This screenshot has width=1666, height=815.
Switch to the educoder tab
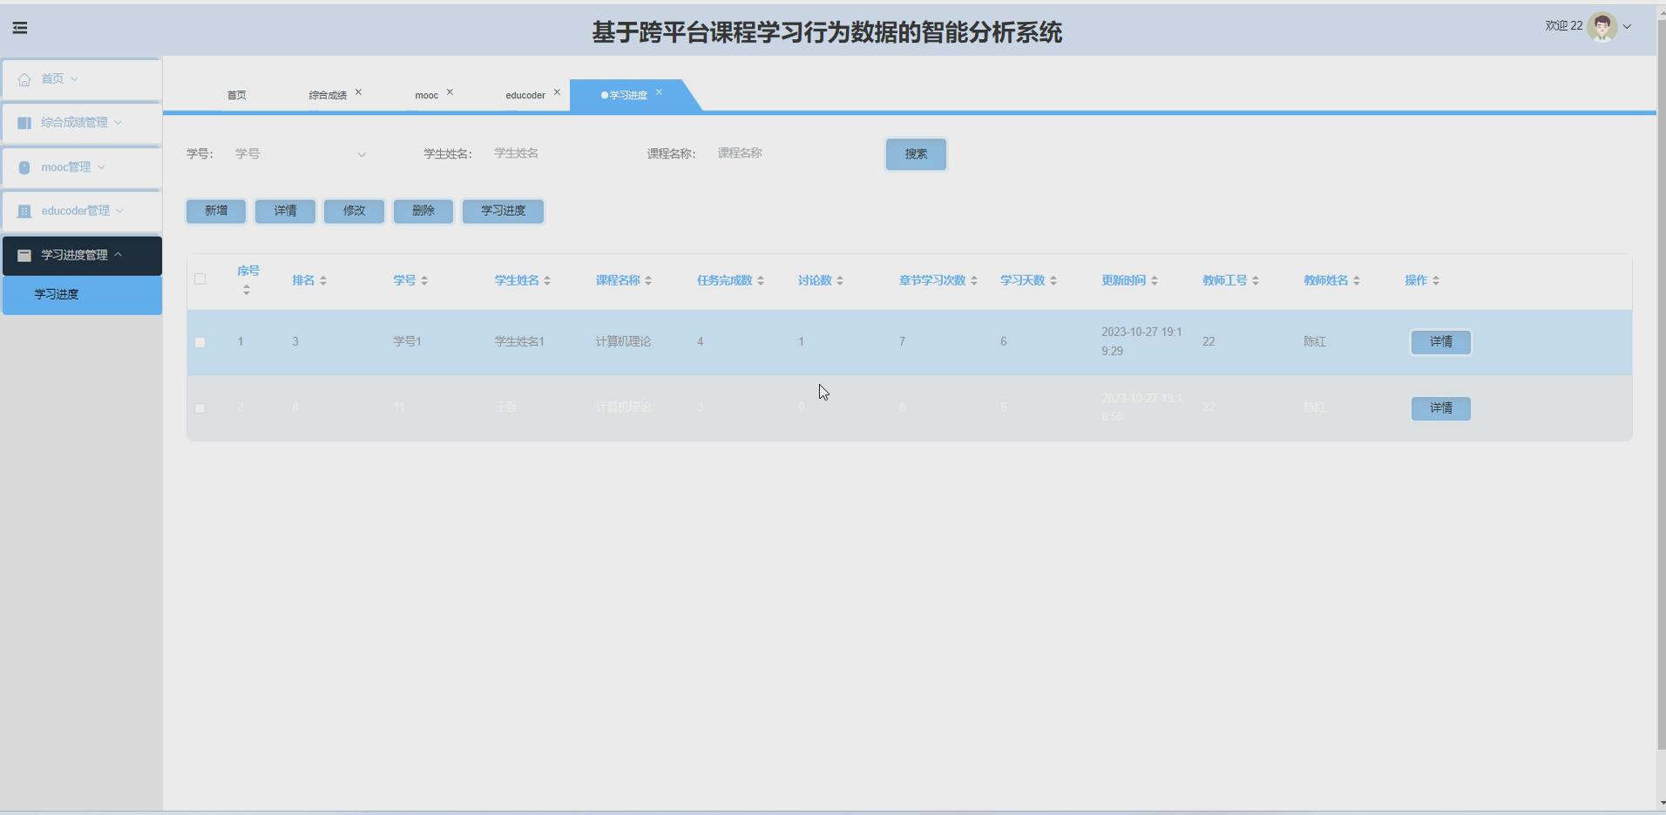coord(525,95)
